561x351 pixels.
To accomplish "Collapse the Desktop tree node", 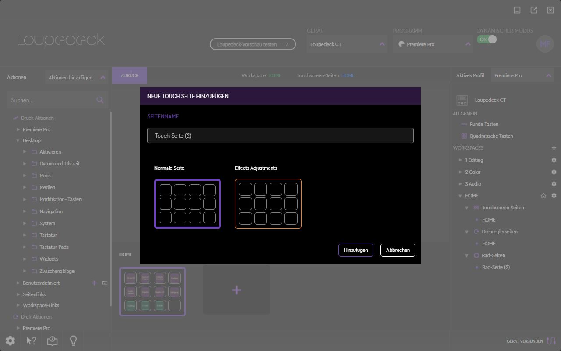I will tap(18, 140).
